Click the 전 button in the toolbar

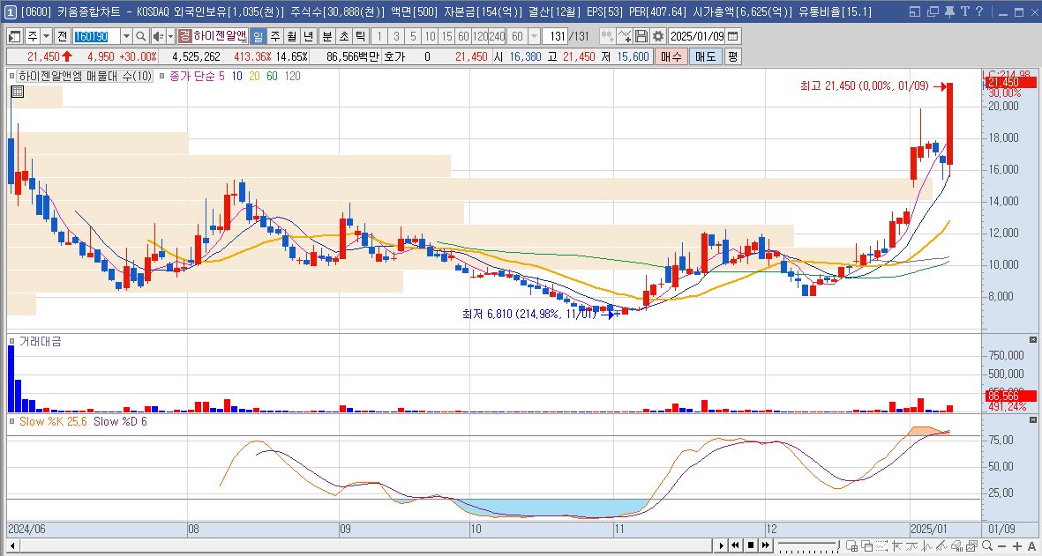point(63,36)
